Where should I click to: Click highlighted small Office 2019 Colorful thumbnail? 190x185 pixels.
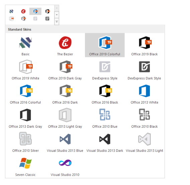[x=35, y=11]
